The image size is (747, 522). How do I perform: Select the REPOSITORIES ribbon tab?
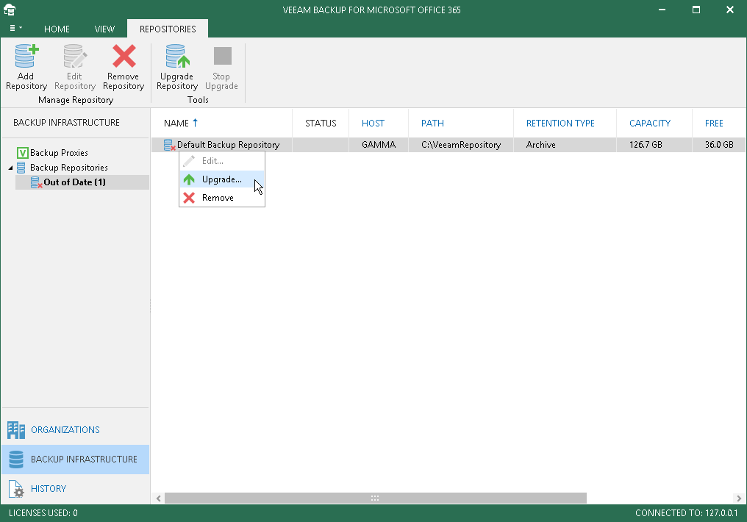click(x=168, y=29)
